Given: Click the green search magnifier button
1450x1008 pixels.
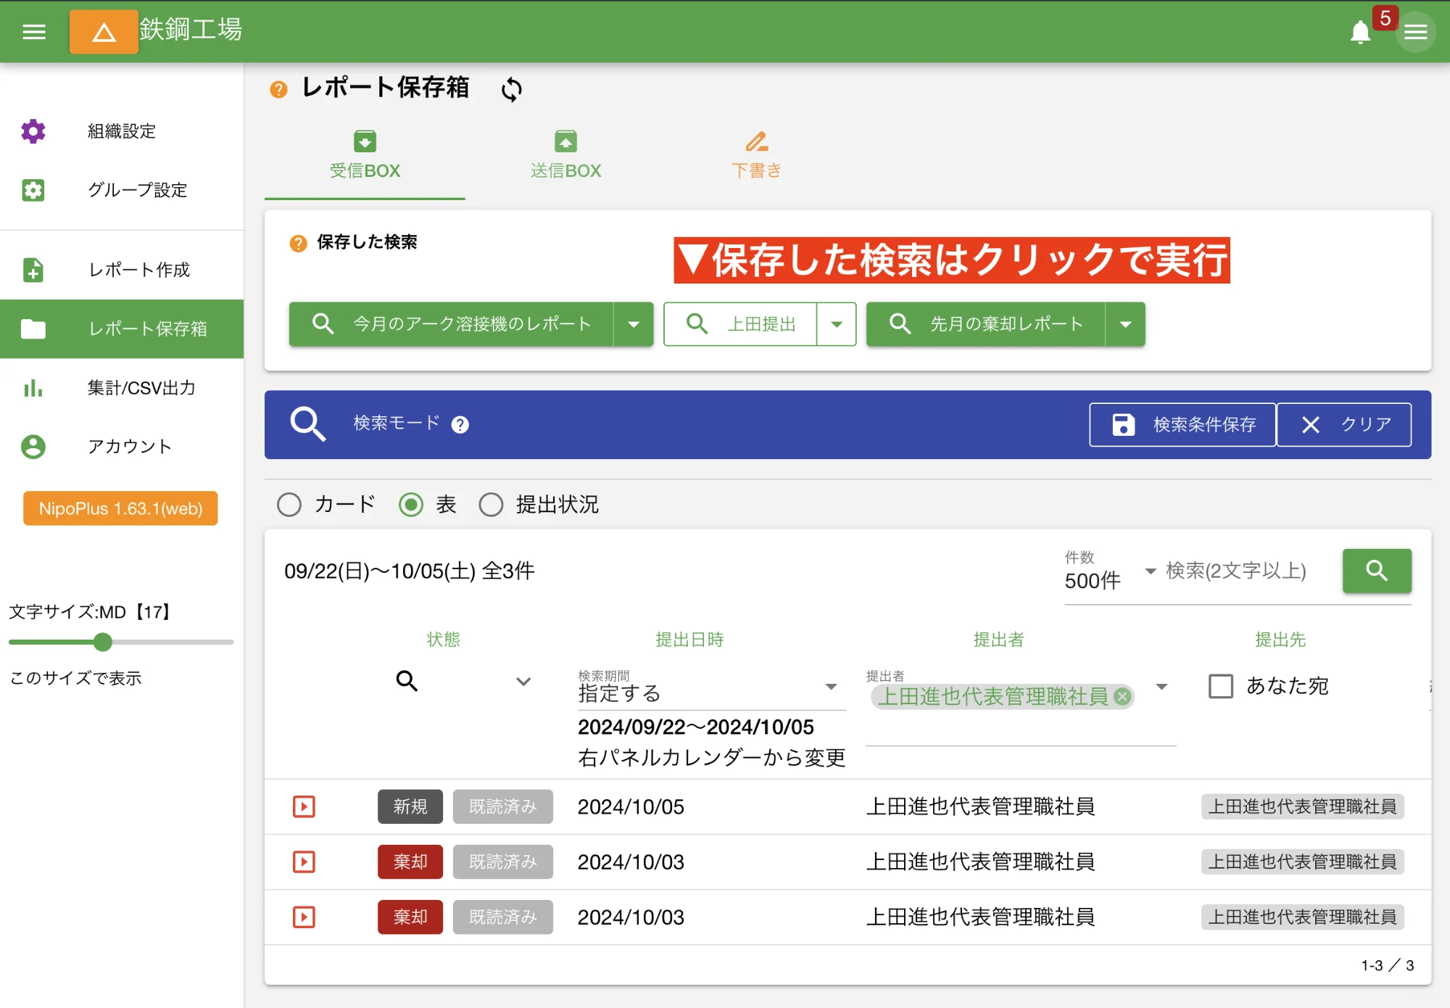Looking at the screenshot, I should [x=1376, y=571].
